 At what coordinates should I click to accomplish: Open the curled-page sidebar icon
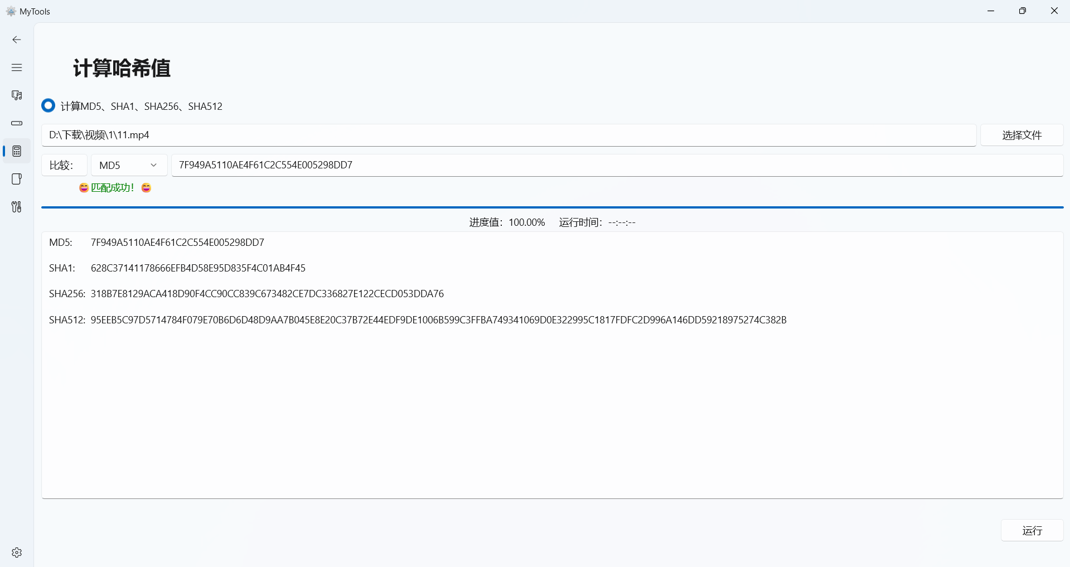click(17, 179)
